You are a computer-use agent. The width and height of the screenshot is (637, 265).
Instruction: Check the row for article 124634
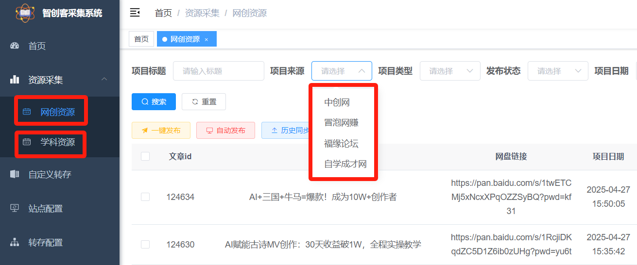tap(145, 197)
